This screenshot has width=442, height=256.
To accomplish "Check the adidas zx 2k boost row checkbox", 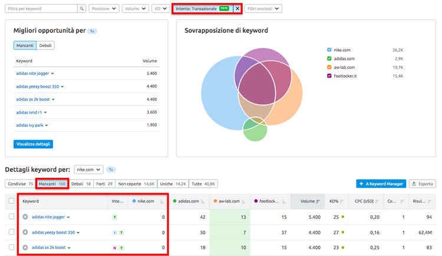I will click(x=11, y=247).
